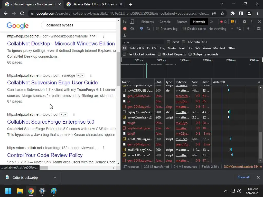This screenshot has height=197, width=263.
Task: Check the Invert filter option
Action: [x=168, y=42]
